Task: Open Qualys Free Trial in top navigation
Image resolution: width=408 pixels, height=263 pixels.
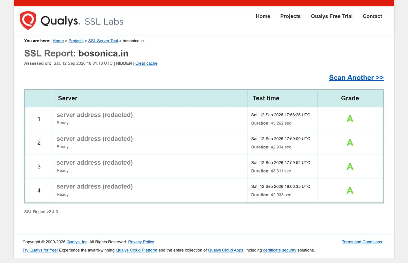Action: 331,16
